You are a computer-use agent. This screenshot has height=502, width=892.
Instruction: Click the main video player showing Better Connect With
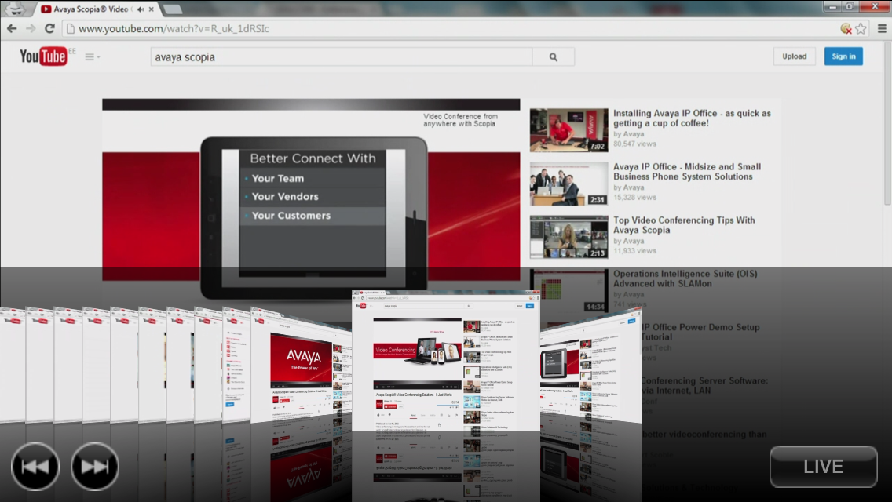click(x=311, y=189)
